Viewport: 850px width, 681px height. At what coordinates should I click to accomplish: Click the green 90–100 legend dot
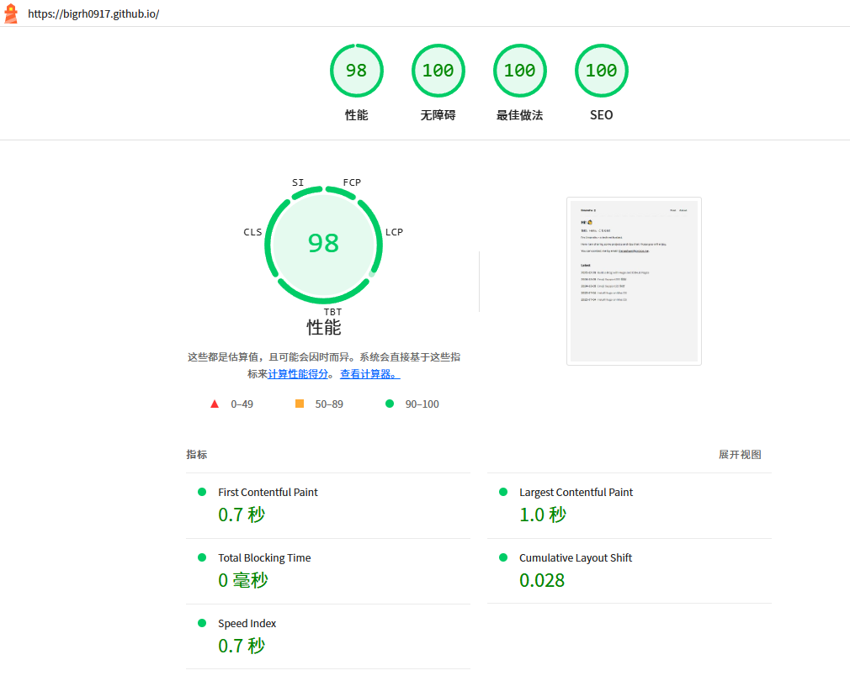[x=390, y=404]
